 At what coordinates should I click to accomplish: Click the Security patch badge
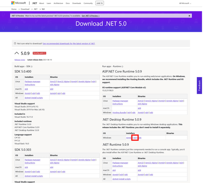39,53
